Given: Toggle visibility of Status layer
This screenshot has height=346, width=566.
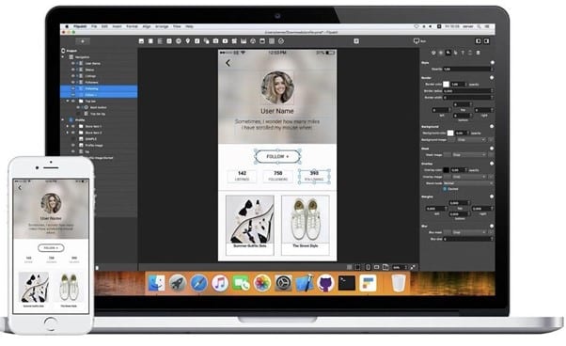Looking at the screenshot, I should (x=73, y=70).
